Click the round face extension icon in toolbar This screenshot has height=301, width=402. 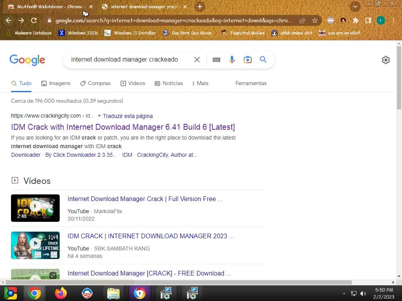343,20
